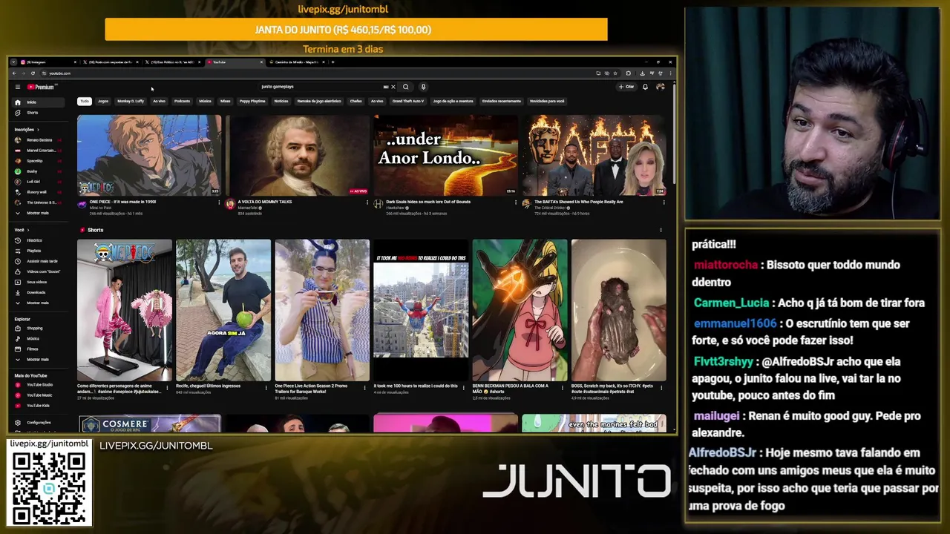Open YouTube Music link
Viewport: 950px width, 534px height.
tap(37, 395)
